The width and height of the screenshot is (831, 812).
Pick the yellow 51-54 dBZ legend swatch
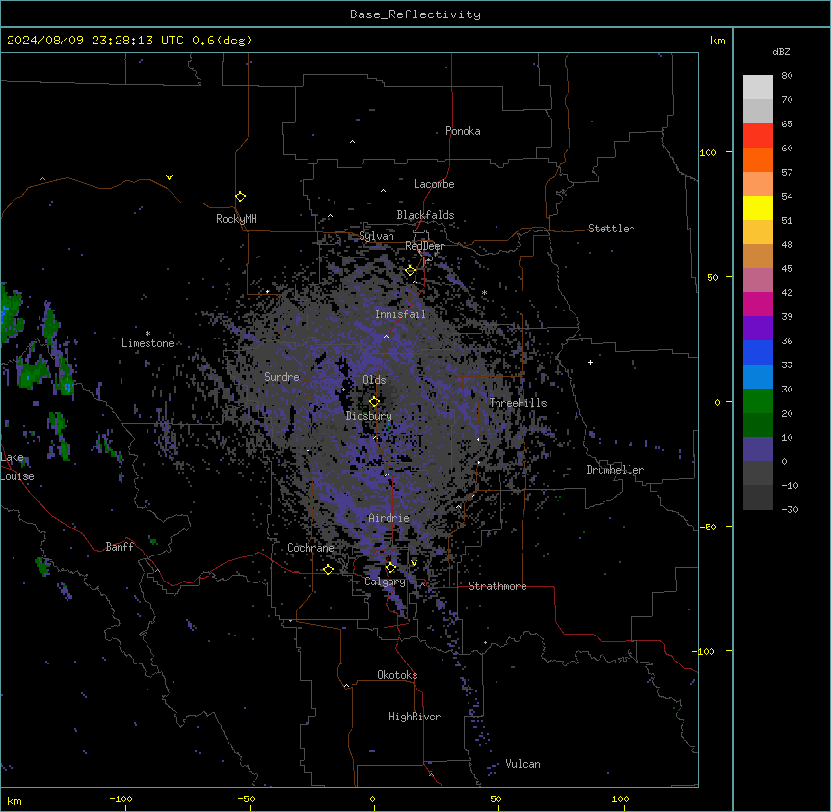click(x=758, y=208)
